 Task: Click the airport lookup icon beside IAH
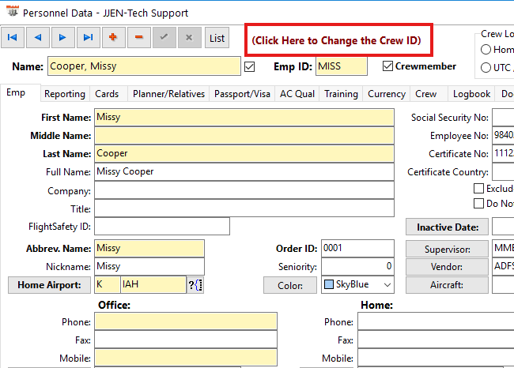195,285
